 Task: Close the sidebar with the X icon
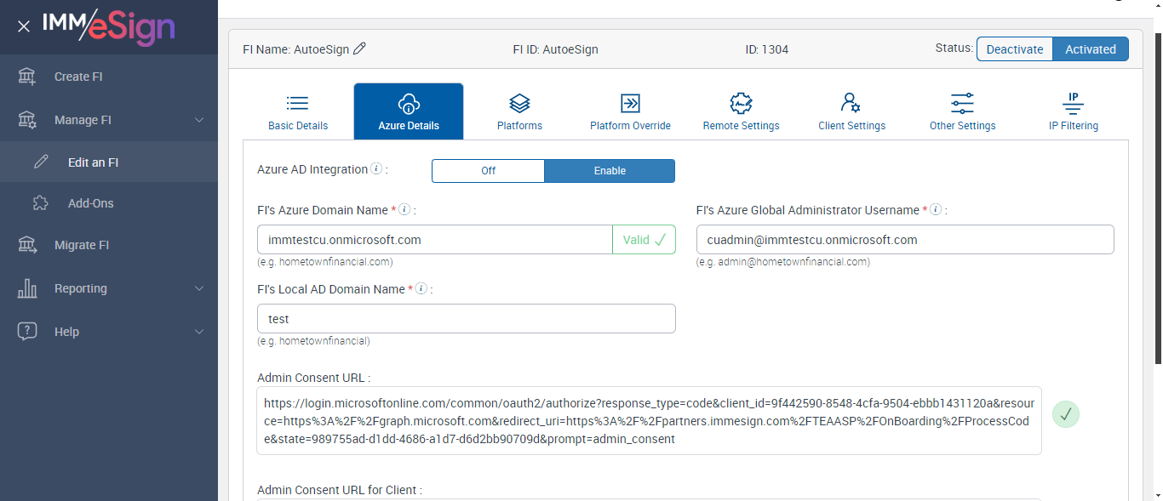click(x=24, y=26)
